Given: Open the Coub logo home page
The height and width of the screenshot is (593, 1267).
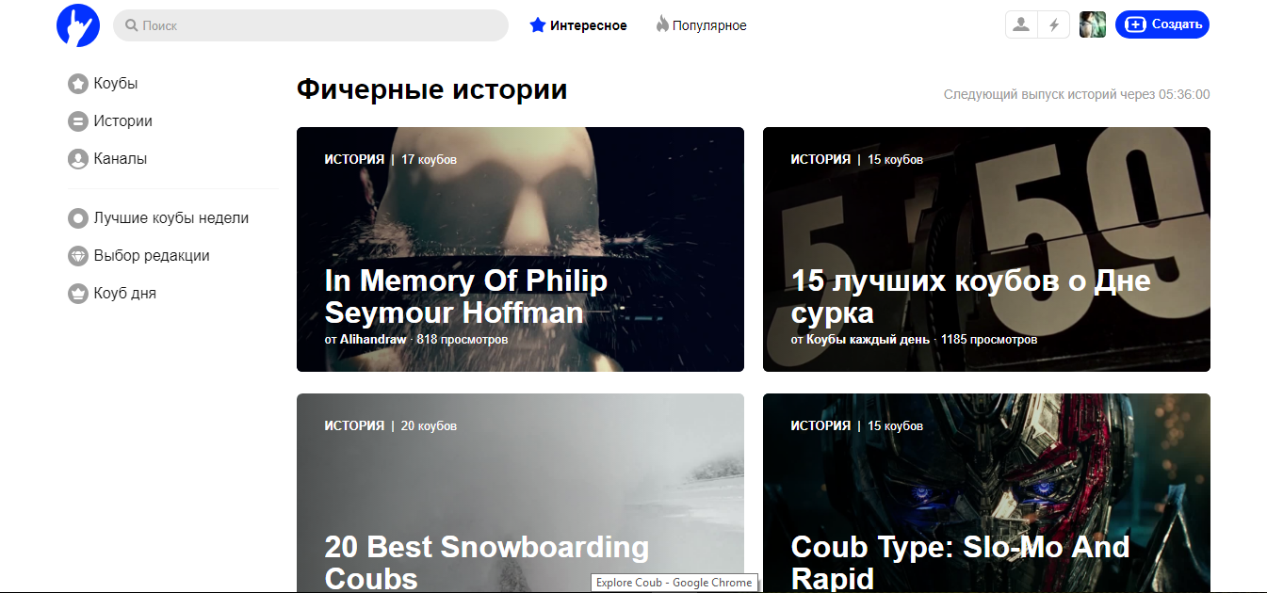Looking at the screenshot, I should tap(78, 25).
